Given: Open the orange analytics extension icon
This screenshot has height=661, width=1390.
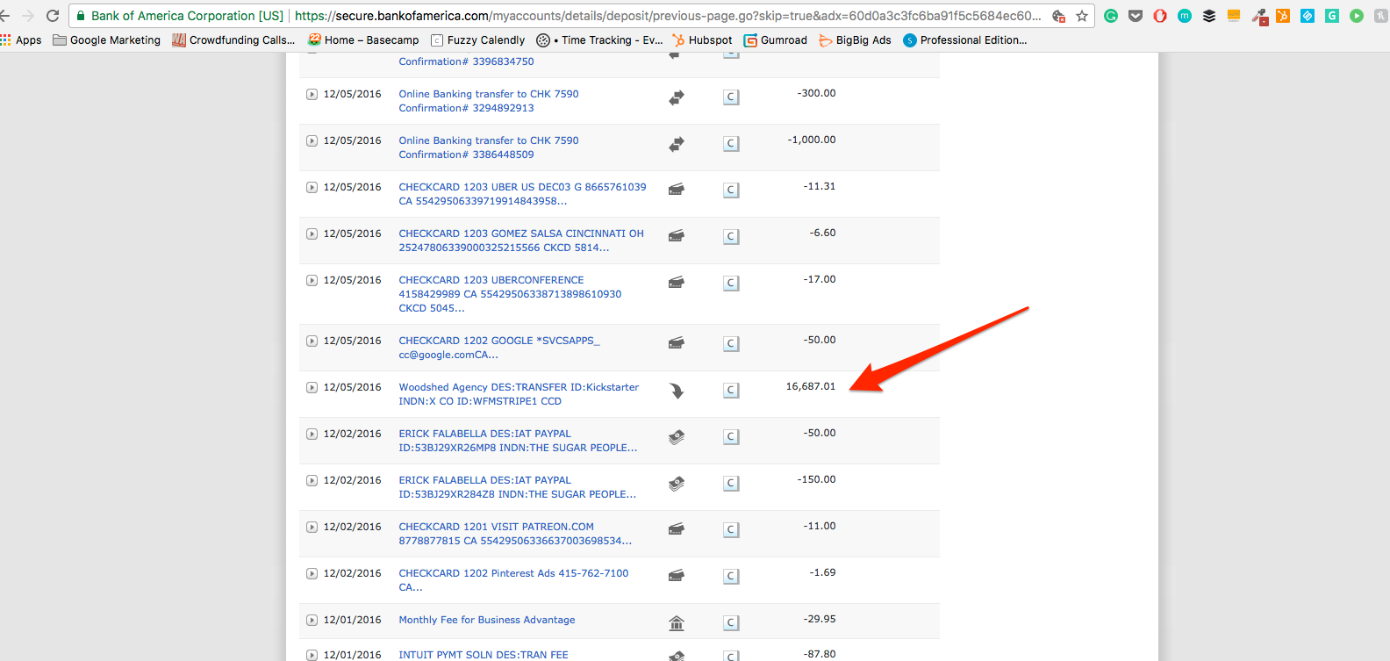Looking at the screenshot, I should pos(1234,16).
